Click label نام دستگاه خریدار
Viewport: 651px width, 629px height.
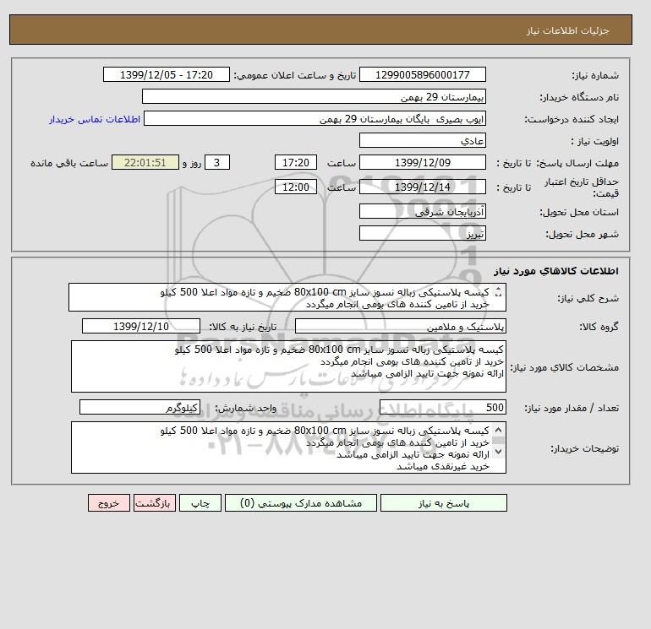(579, 97)
